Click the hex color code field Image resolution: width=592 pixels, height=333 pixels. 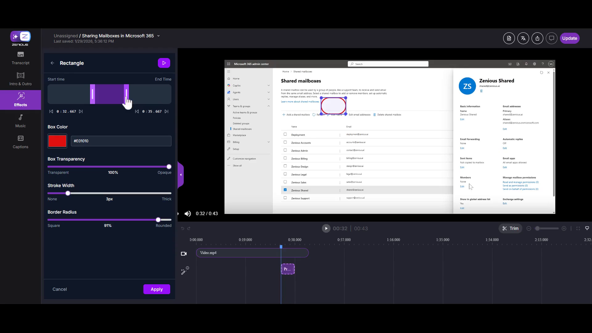pos(121,141)
